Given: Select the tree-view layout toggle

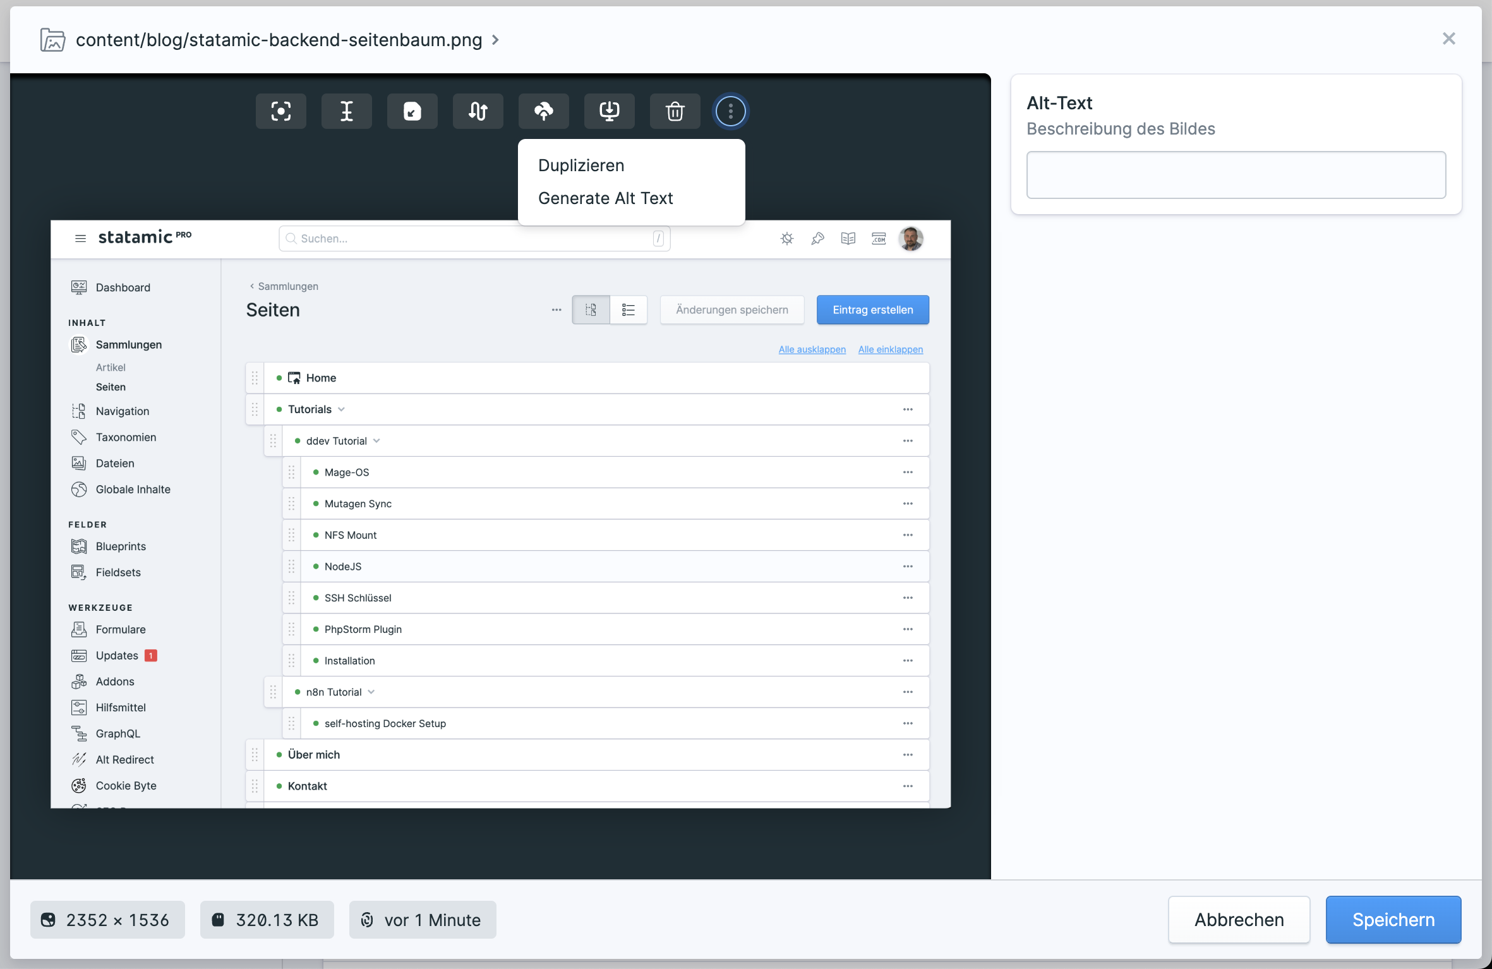Looking at the screenshot, I should click(x=591, y=310).
